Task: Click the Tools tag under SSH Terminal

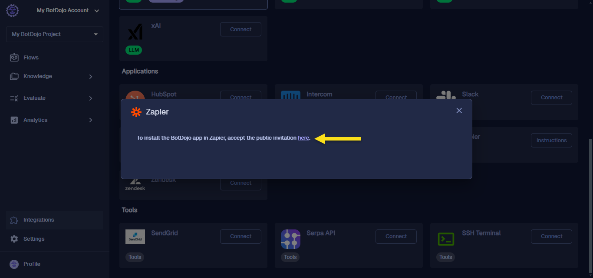Action: point(445,257)
